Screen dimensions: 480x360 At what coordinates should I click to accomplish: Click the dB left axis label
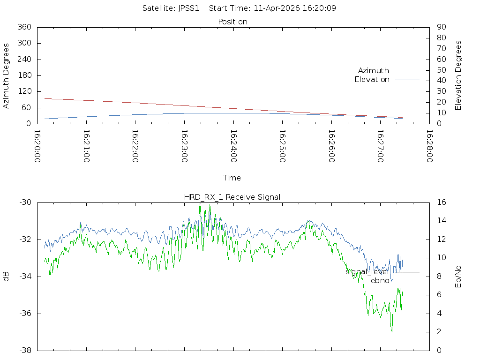[7, 277]
